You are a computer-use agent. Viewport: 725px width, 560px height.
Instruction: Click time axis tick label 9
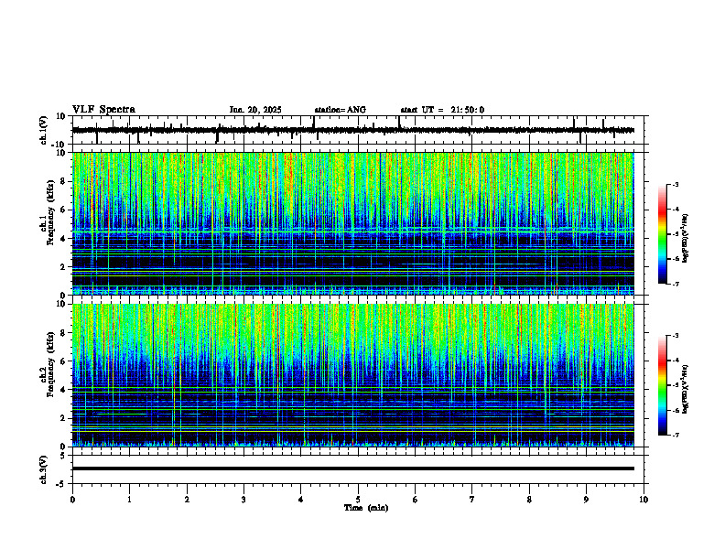coord(586,500)
